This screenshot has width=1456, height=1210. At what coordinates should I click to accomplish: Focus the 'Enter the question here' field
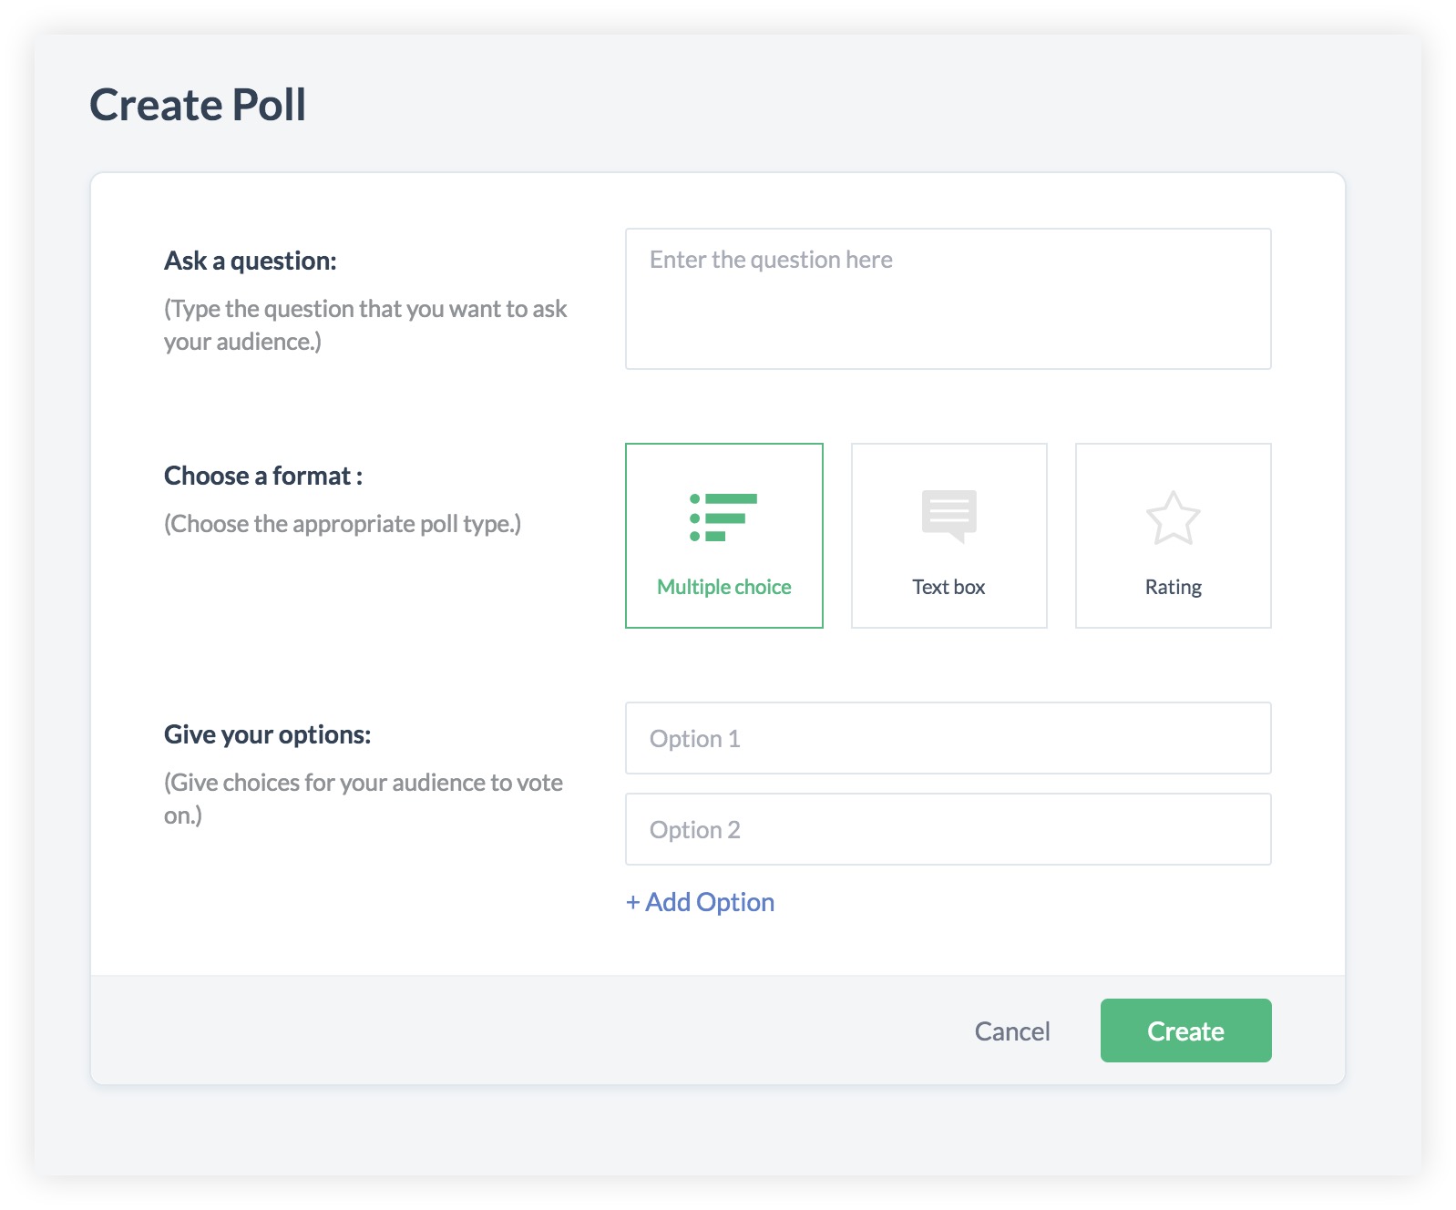tap(948, 299)
